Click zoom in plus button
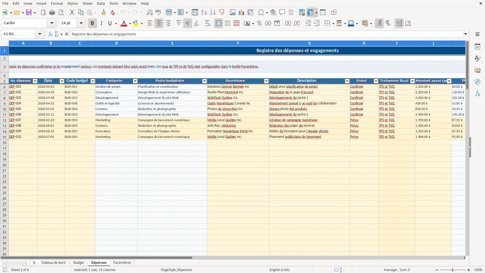The height and width of the screenshot is (273, 485). (468, 270)
